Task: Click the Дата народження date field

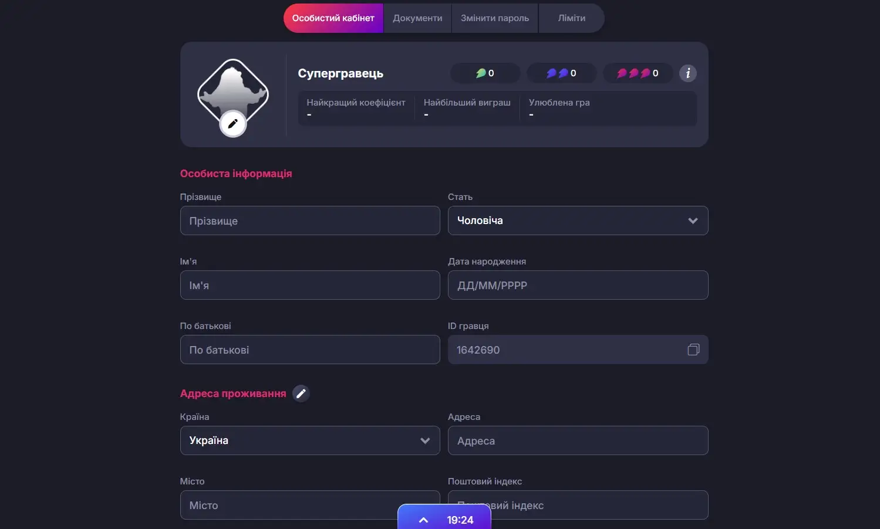Action: click(578, 285)
